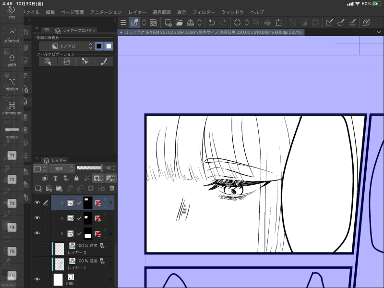Open the ファイル menu
Image resolution: width=384 pixels, height=288 pixels.
pos(31,12)
